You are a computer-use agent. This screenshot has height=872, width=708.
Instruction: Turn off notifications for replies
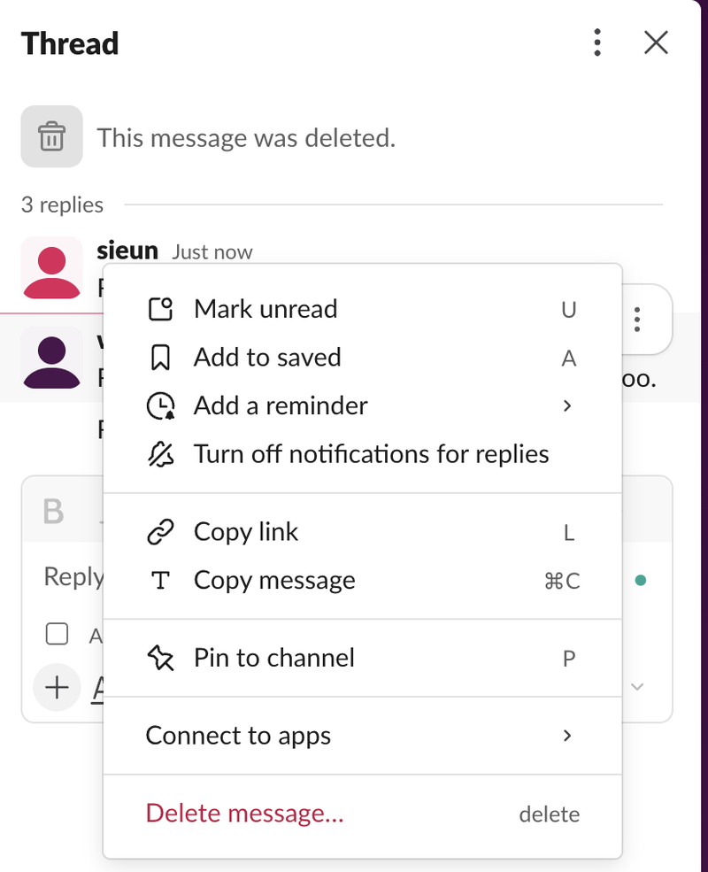362,454
